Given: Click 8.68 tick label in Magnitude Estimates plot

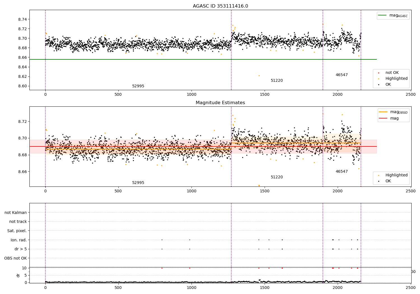Looking at the screenshot, I should point(22,155).
